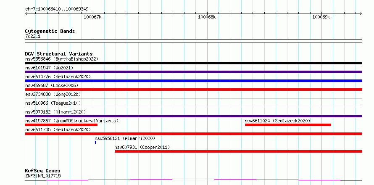Click the right arrowhead of the ruler
This screenshot has width=374, height=185.
[x=361, y=13]
